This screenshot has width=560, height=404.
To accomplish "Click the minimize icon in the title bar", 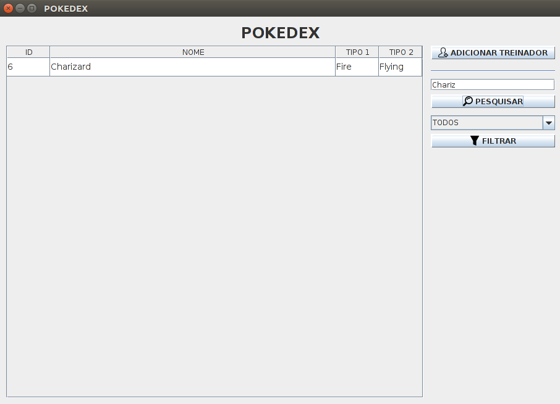I will (20, 9).
